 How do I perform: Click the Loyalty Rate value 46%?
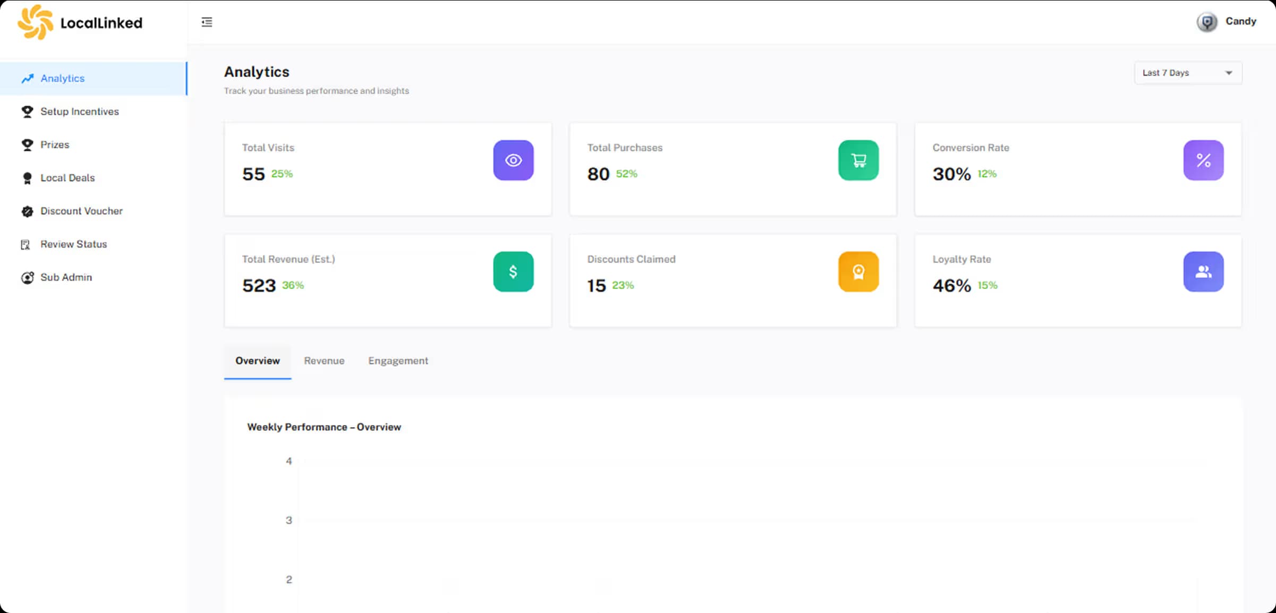[952, 286]
